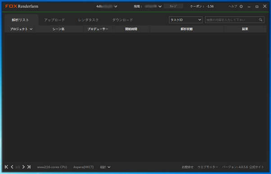Click the シーン名 column header
The width and height of the screenshot is (271, 174).
point(59,29)
